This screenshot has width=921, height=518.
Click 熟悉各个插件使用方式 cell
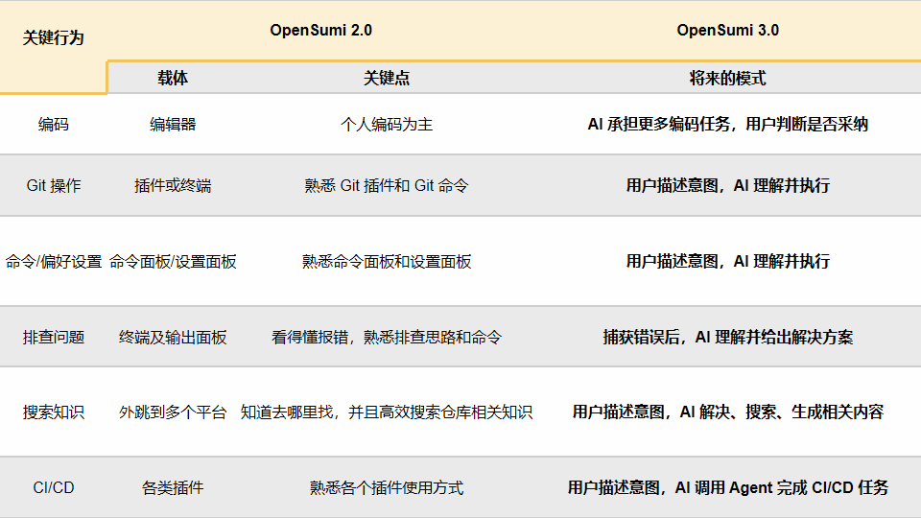coord(387,488)
